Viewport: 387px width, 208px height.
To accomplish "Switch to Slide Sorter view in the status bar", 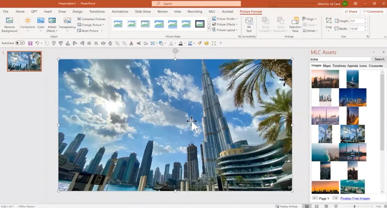I will pos(316,206).
